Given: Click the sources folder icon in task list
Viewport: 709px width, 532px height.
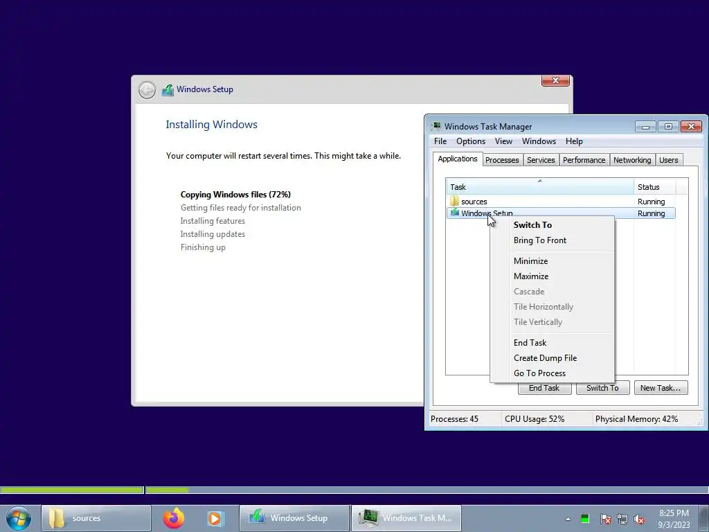Looking at the screenshot, I should pyautogui.click(x=454, y=201).
